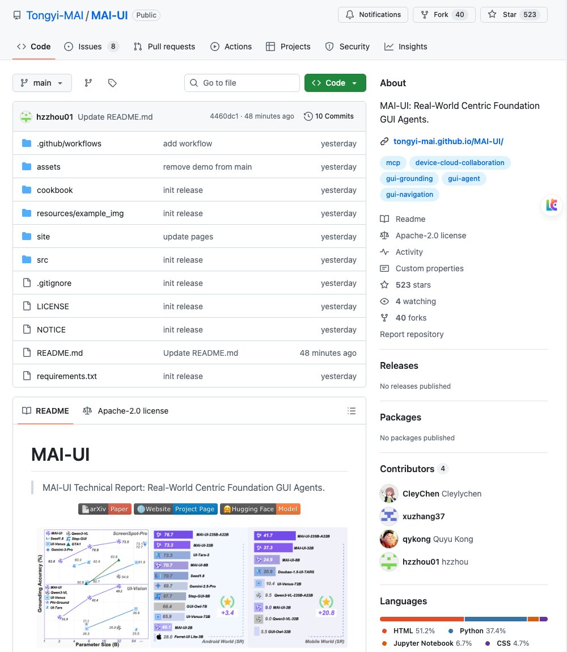
Task: Open the Activity link in About
Action: [x=409, y=252]
